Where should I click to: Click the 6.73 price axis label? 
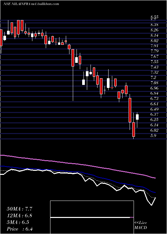click(x=154, y=99)
